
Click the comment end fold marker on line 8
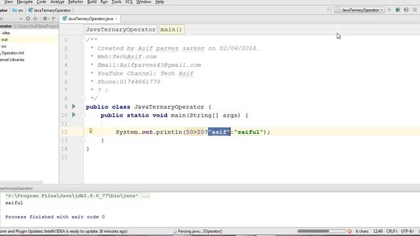(83, 98)
